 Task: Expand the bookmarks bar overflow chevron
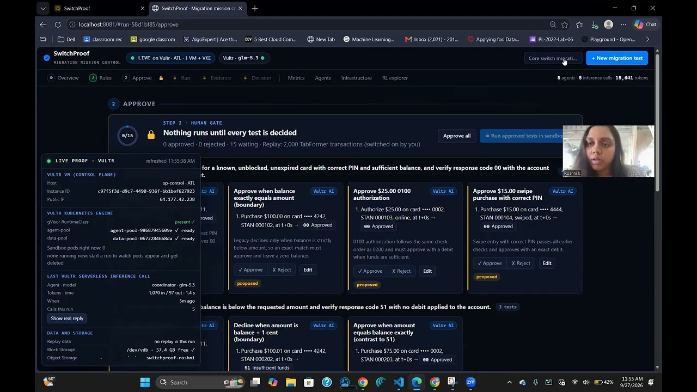coord(647,39)
